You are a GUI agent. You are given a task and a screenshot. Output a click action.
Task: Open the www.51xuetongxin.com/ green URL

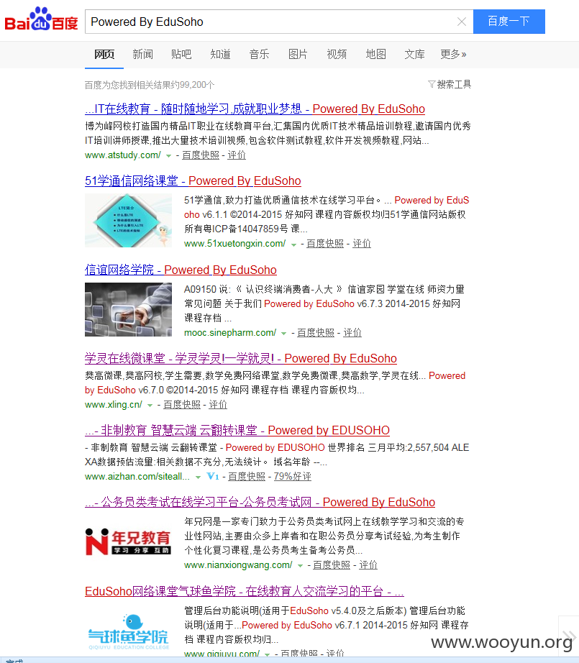pos(235,244)
